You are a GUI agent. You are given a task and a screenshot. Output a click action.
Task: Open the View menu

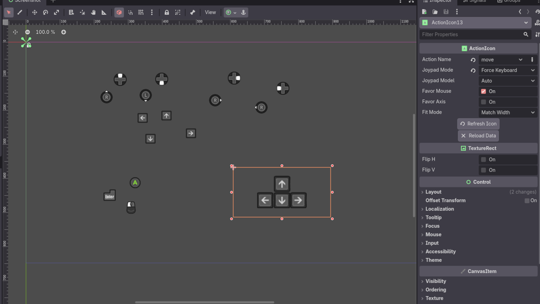click(210, 12)
